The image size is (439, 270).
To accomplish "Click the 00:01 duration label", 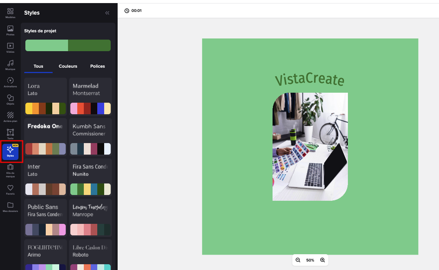I will pyautogui.click(x=136, y=11).
